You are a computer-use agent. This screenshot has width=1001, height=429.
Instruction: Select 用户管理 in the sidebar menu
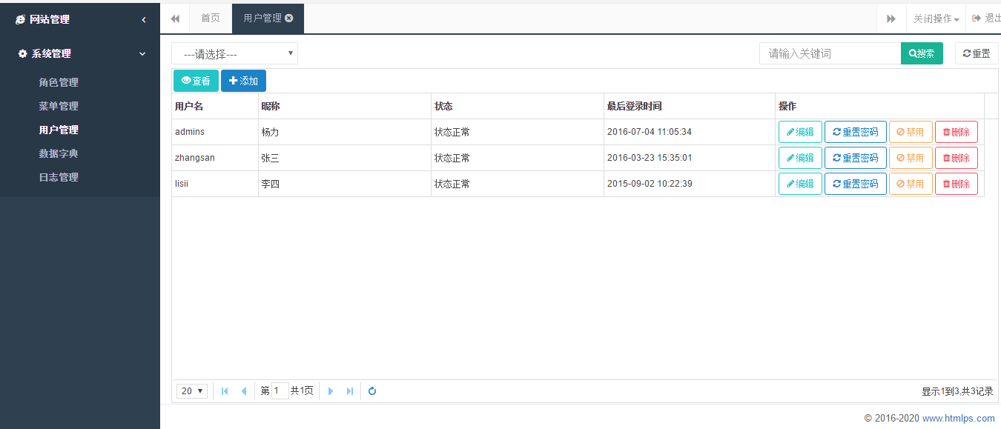(59, 130)
